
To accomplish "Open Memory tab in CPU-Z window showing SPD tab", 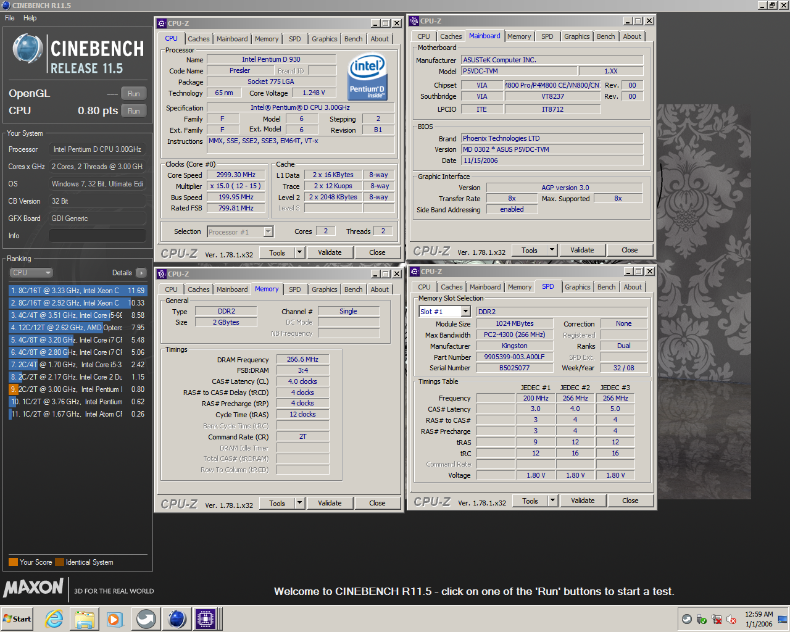I will (520, 287).
